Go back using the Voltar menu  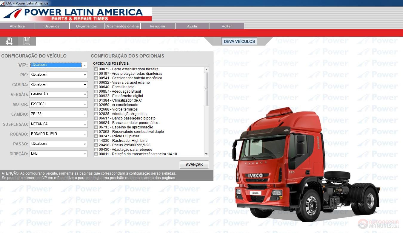tap(227, 26)
